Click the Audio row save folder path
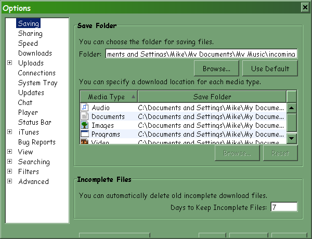Screen dimensions: 312x239 [x=211, y=108]
